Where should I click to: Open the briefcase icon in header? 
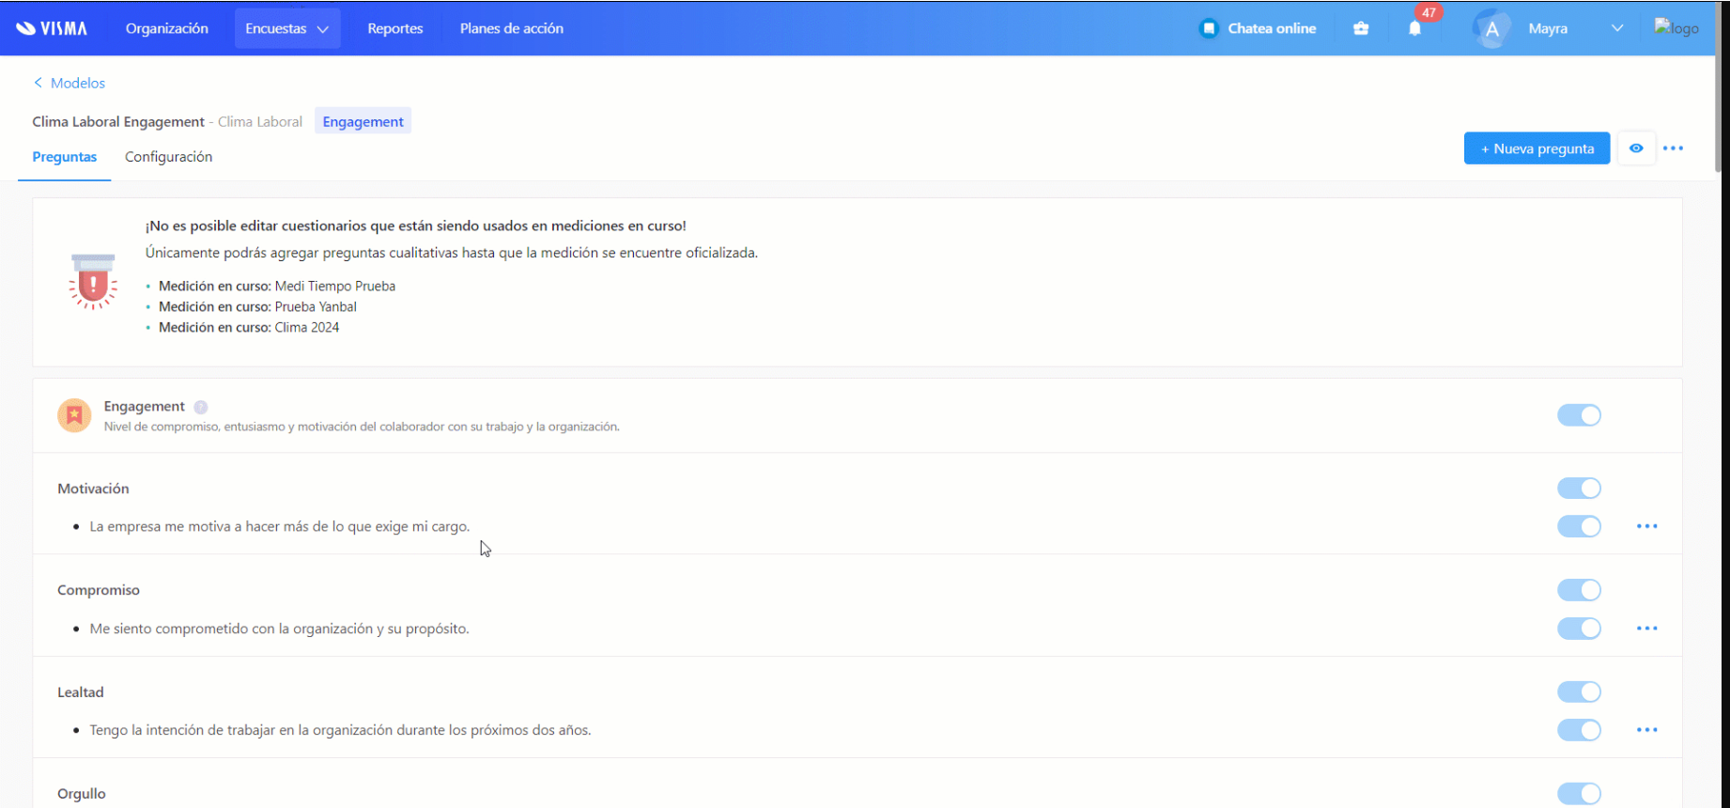pyautogui.click(x=1361, y=28)
